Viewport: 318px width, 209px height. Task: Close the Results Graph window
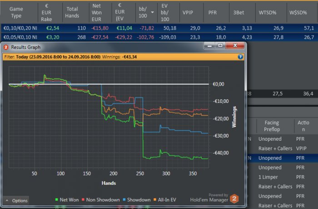point(235,46)
